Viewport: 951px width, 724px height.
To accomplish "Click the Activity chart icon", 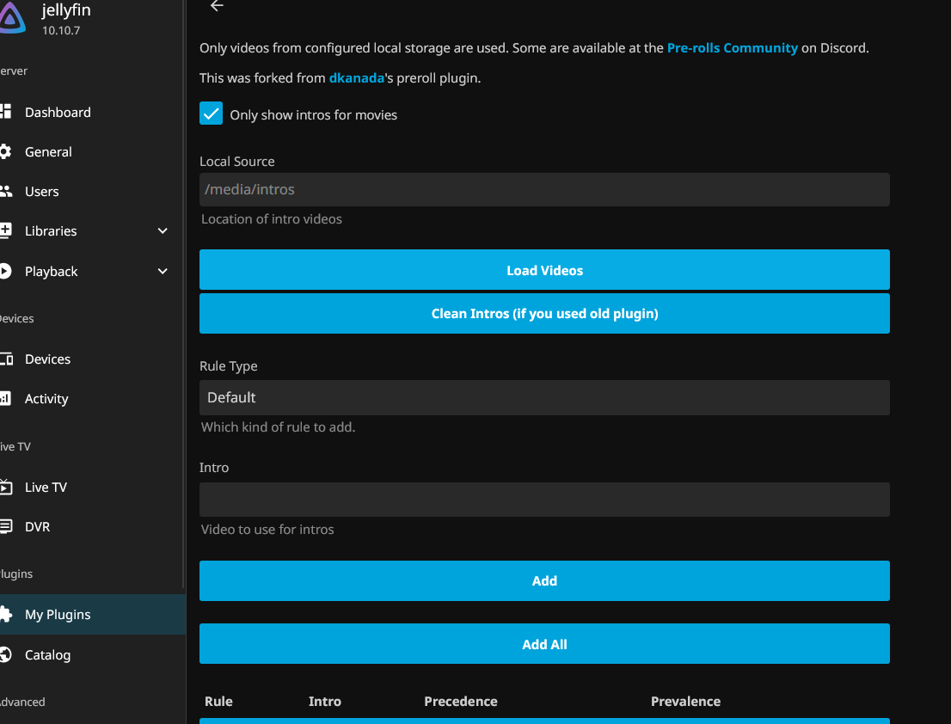I will click(x=5, y=398).
